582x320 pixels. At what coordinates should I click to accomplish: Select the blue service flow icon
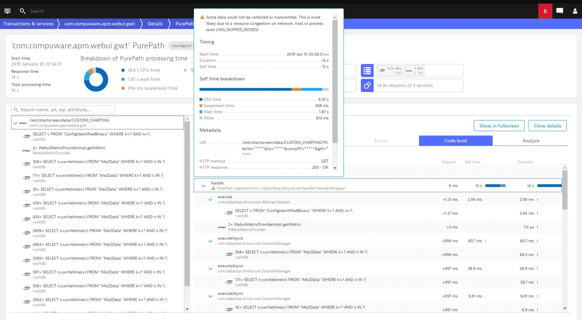[x=367, y=85]
